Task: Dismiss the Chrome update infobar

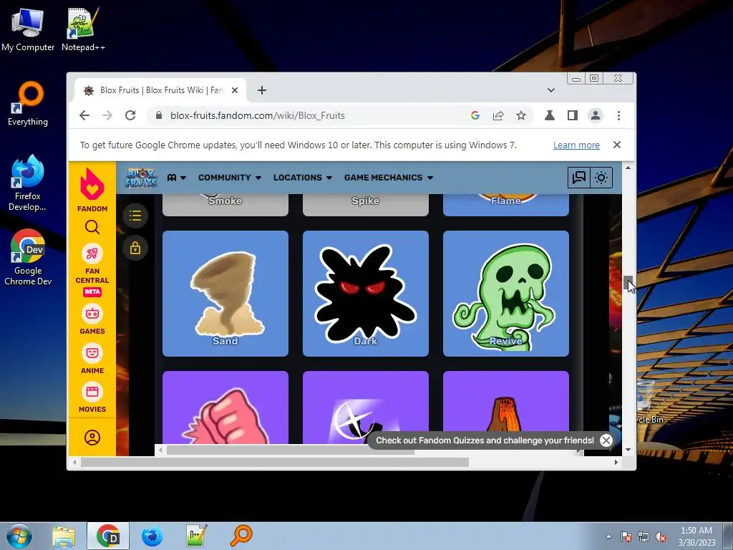Action: pos(617,145)
